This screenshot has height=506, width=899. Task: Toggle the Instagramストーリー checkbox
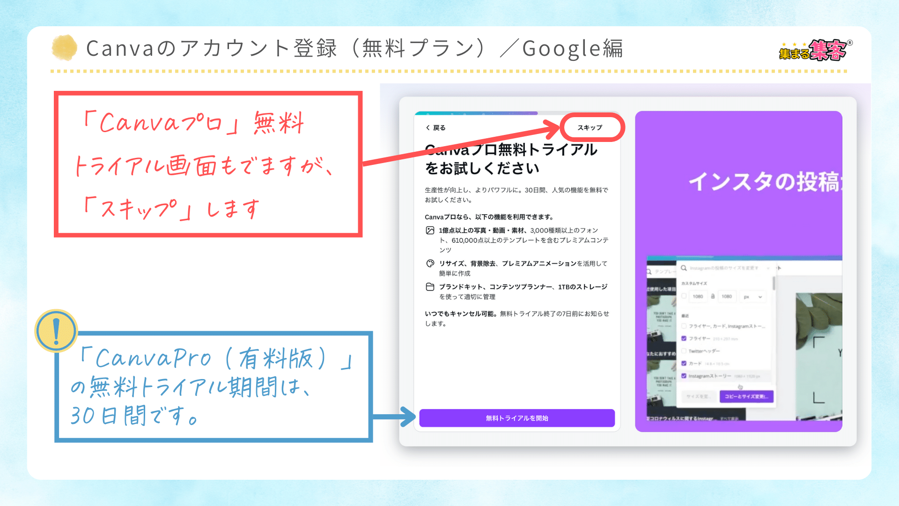684,376
